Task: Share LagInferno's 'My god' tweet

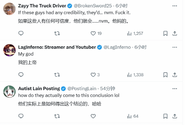Action: pyautogui.click(x=175, y=75)
